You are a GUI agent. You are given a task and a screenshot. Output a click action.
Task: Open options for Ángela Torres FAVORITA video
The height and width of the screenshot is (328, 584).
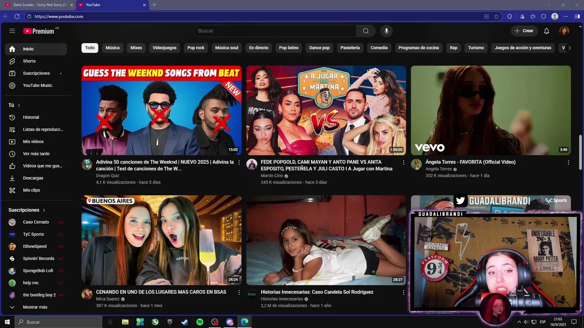click(x=568, y=162)
